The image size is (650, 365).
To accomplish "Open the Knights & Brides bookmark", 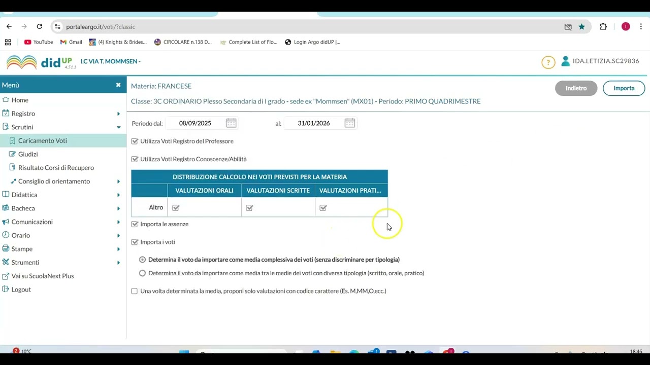I will 118,42.
